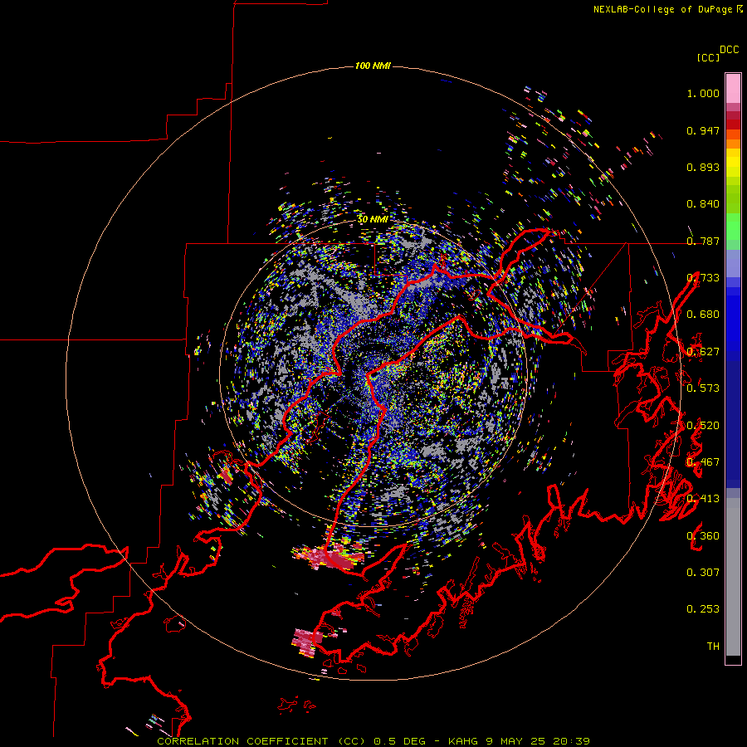Pick the red segment of the color bar

coord(733,124)
